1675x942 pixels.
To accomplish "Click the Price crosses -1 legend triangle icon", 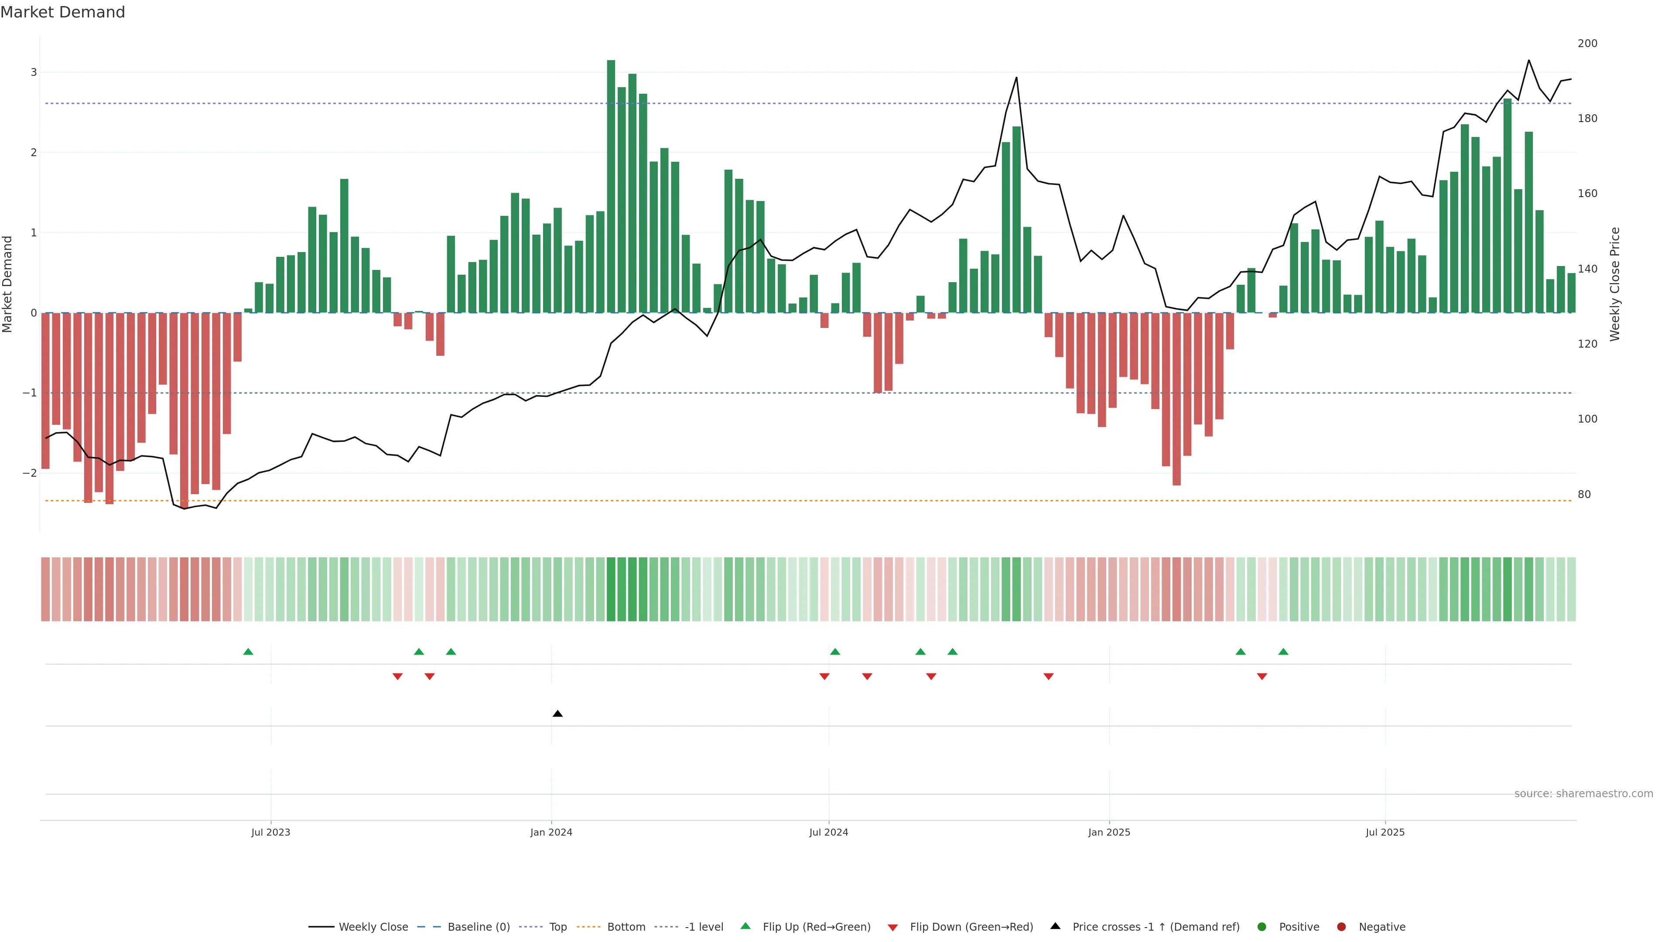I will tap(1055, 926).
